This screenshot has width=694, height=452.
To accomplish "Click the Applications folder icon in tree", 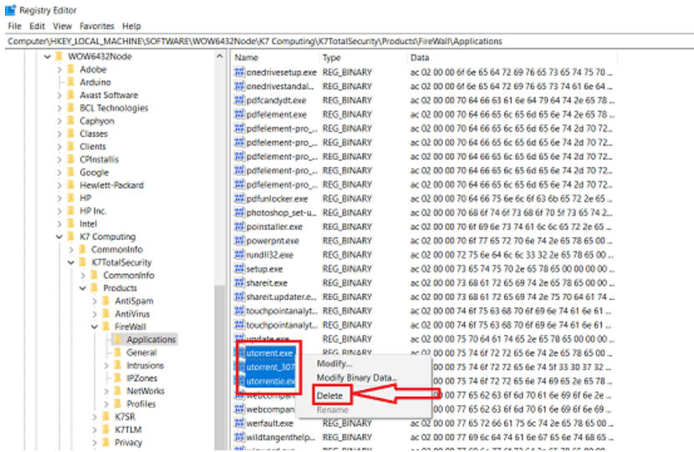I will point(117,339).
